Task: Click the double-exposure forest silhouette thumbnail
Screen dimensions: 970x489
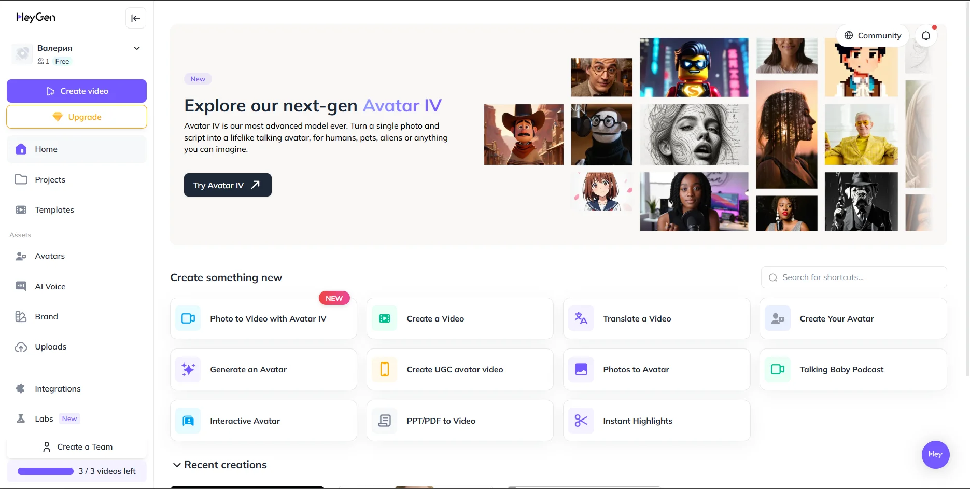Action: pyautogui.click(x=786, y=134)
